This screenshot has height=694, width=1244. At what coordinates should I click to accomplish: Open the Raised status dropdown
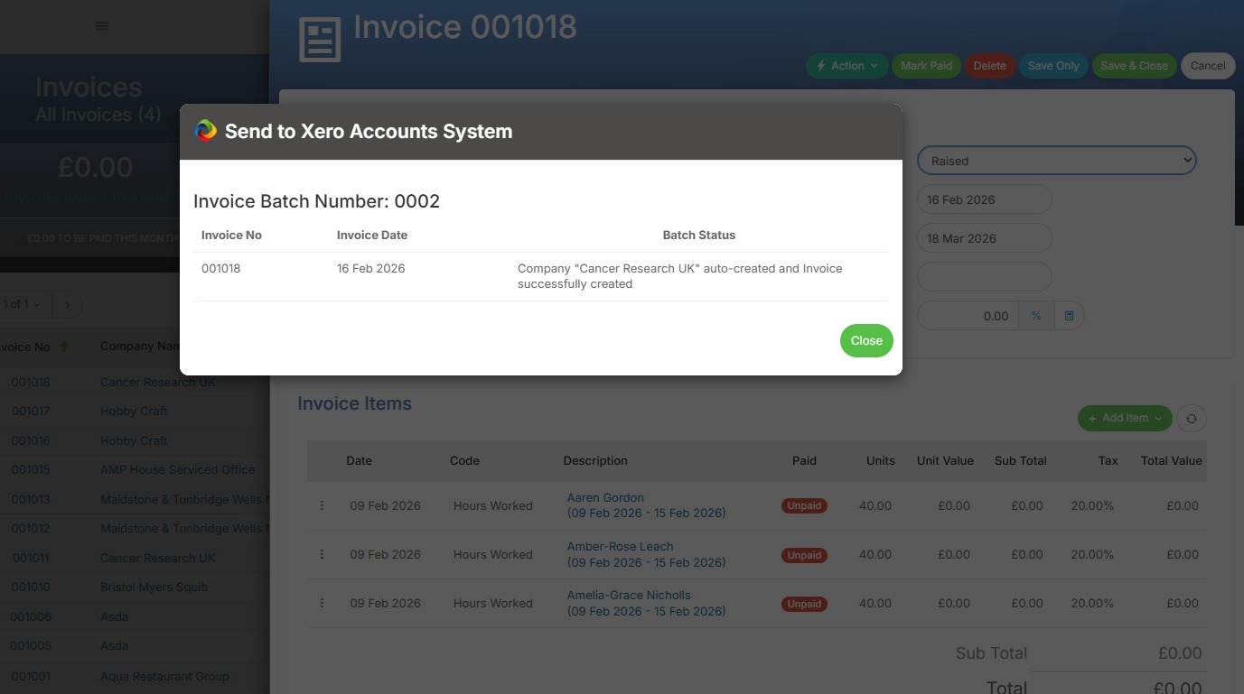pyautogui.click(x=1056, y=161)
